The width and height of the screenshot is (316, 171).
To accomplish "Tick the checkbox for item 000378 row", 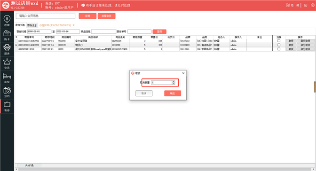I will coord(279,45).
